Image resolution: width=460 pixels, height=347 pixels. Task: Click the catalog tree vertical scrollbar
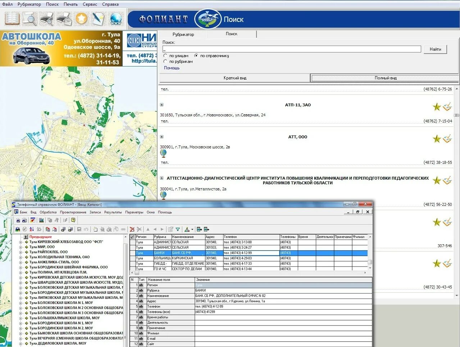click(126, 290)
